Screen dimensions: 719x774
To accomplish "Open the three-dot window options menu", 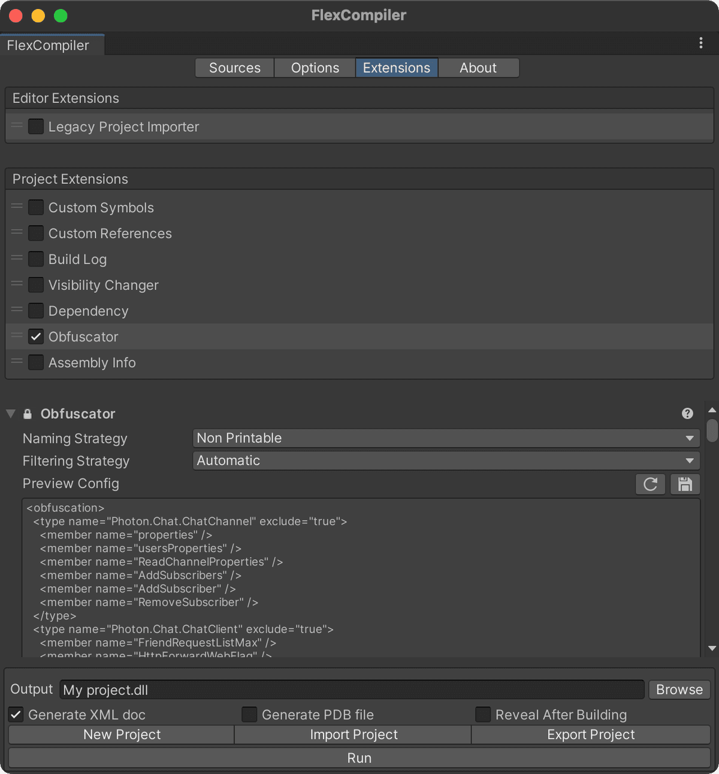I will point(700,43).
